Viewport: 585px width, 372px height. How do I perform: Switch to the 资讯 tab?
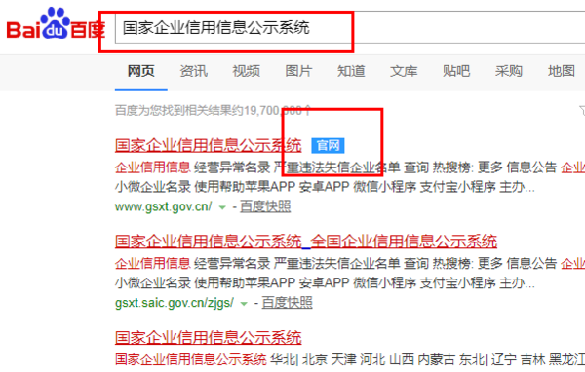(193, 71)
